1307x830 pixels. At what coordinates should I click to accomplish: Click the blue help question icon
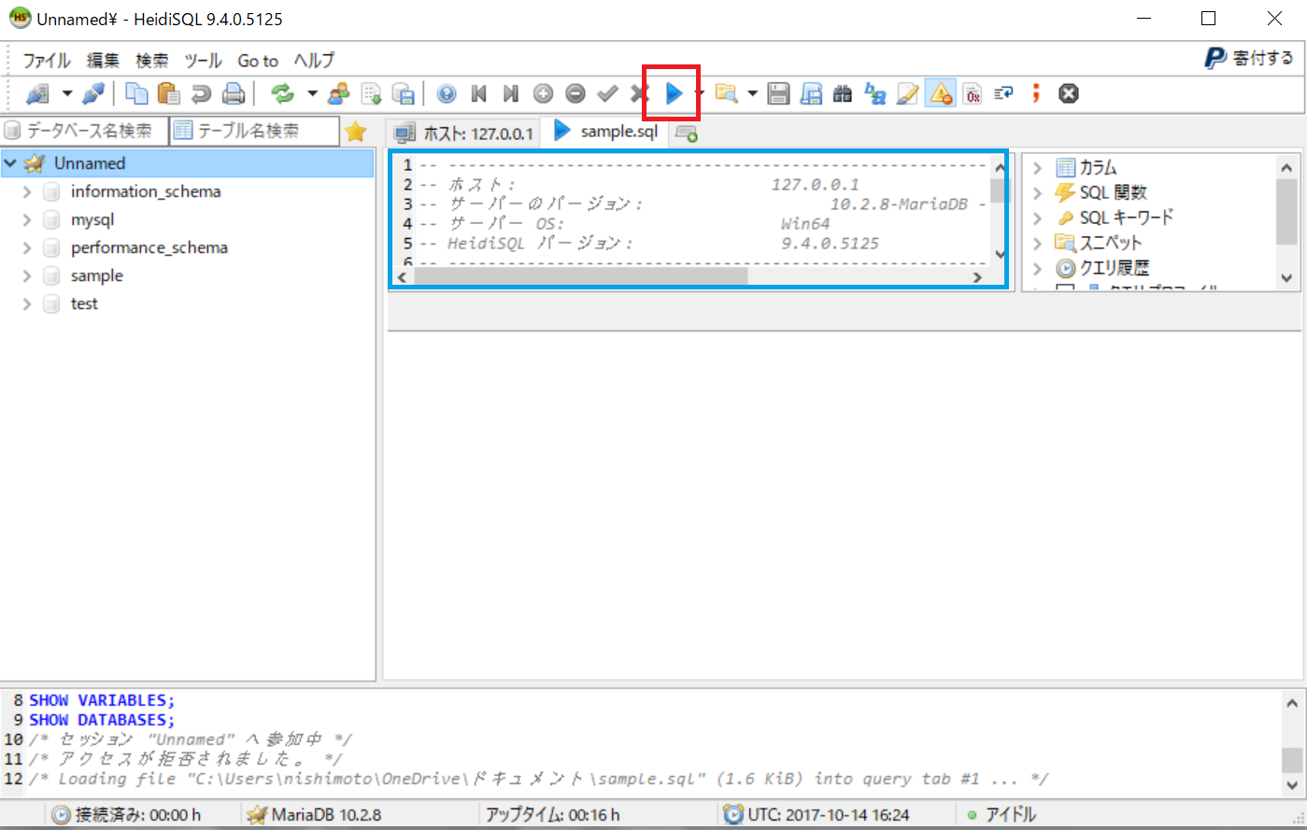447,93
